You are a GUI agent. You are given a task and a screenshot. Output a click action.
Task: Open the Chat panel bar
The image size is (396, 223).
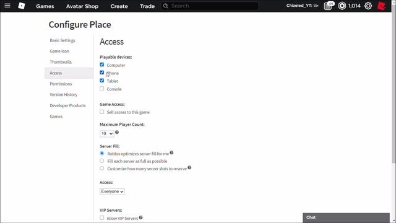coord(346,217)
